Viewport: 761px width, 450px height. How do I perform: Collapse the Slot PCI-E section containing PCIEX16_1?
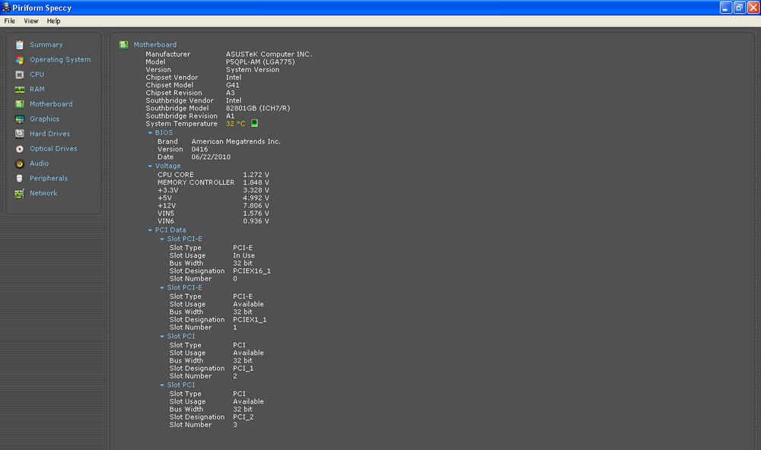tap(162, 239)
